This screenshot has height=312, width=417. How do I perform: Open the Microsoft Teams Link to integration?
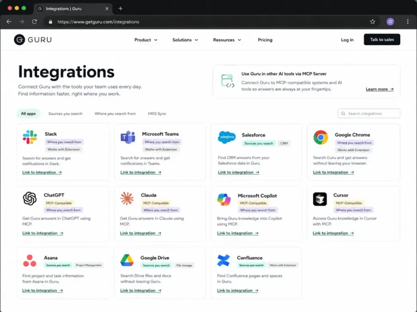pos(140,172)
